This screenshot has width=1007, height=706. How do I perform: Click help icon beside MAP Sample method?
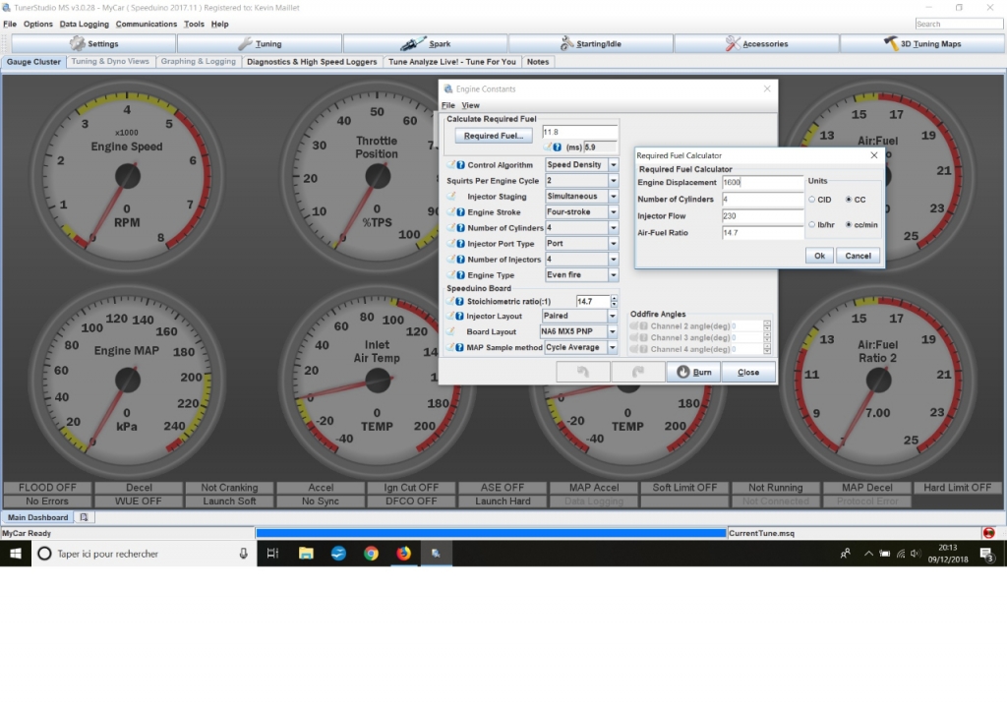[x=460, y=347]
